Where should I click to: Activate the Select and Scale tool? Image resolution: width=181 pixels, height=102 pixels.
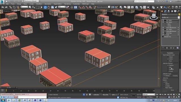(53, 7)
